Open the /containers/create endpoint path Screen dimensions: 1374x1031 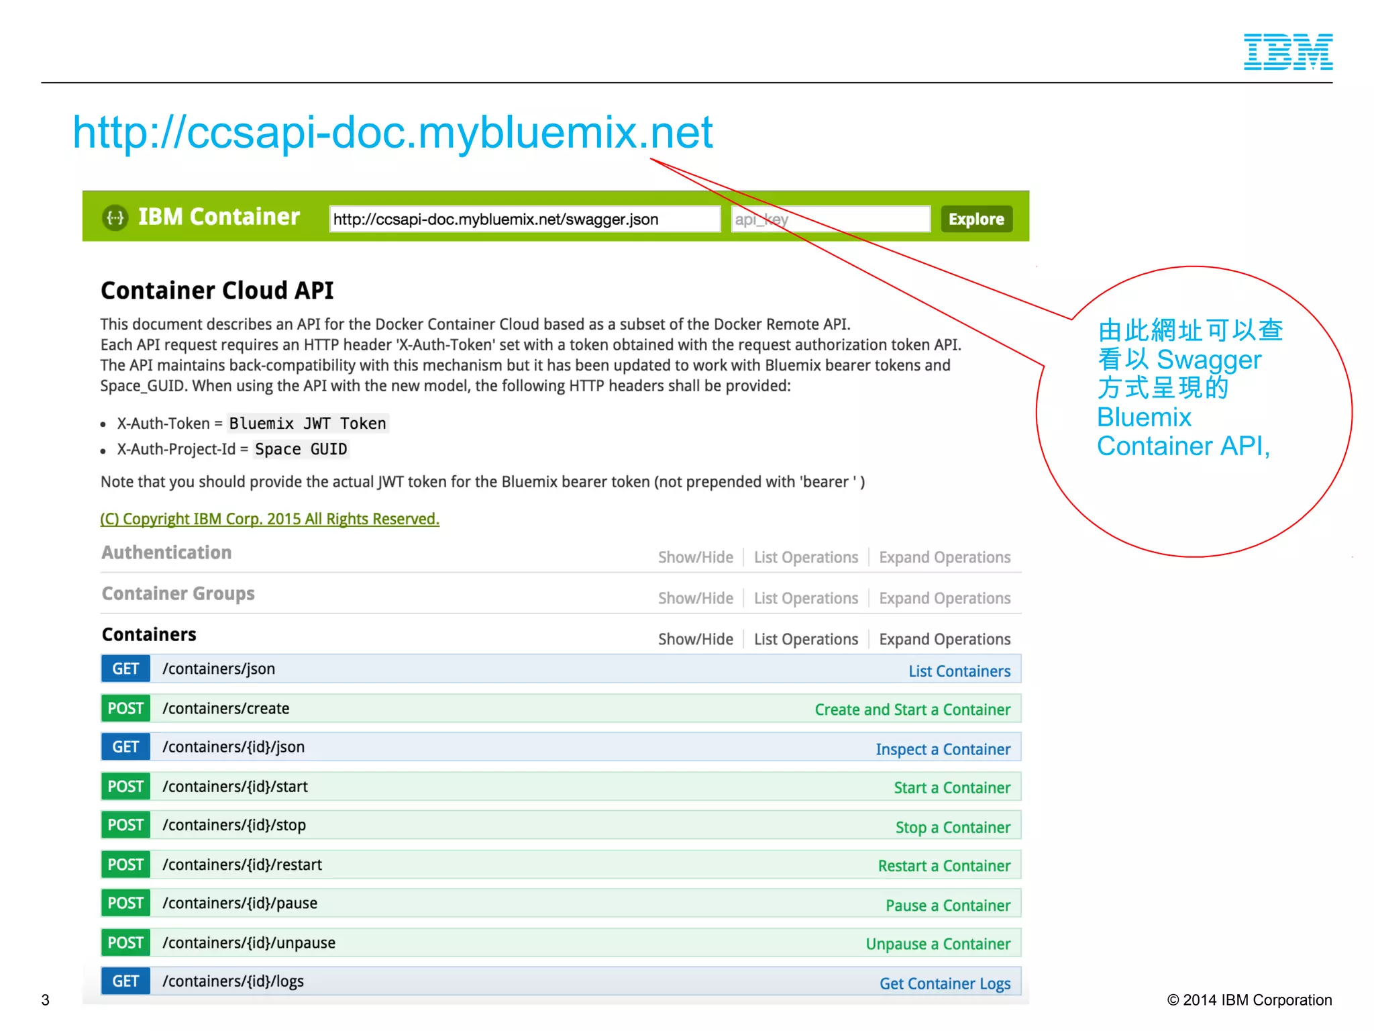pos(226,708)
